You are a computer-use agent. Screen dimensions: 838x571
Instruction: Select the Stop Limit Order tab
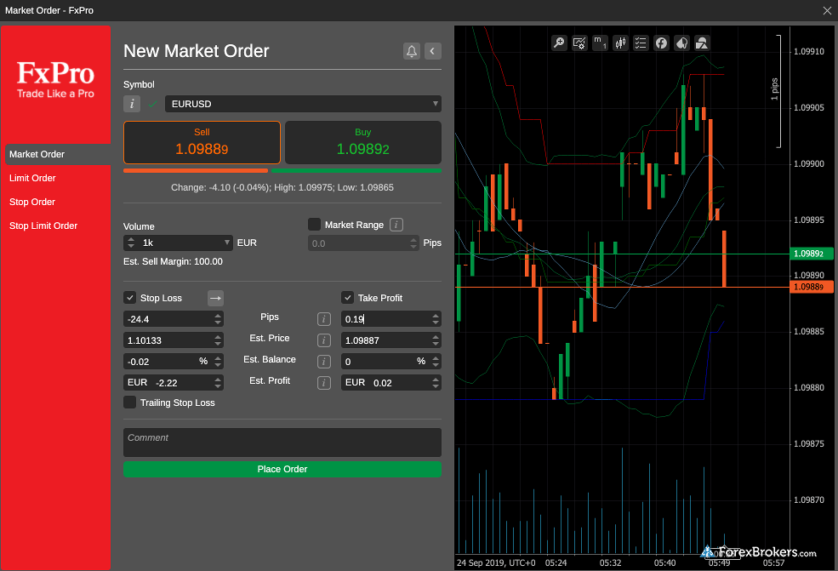tap(43, 226)
